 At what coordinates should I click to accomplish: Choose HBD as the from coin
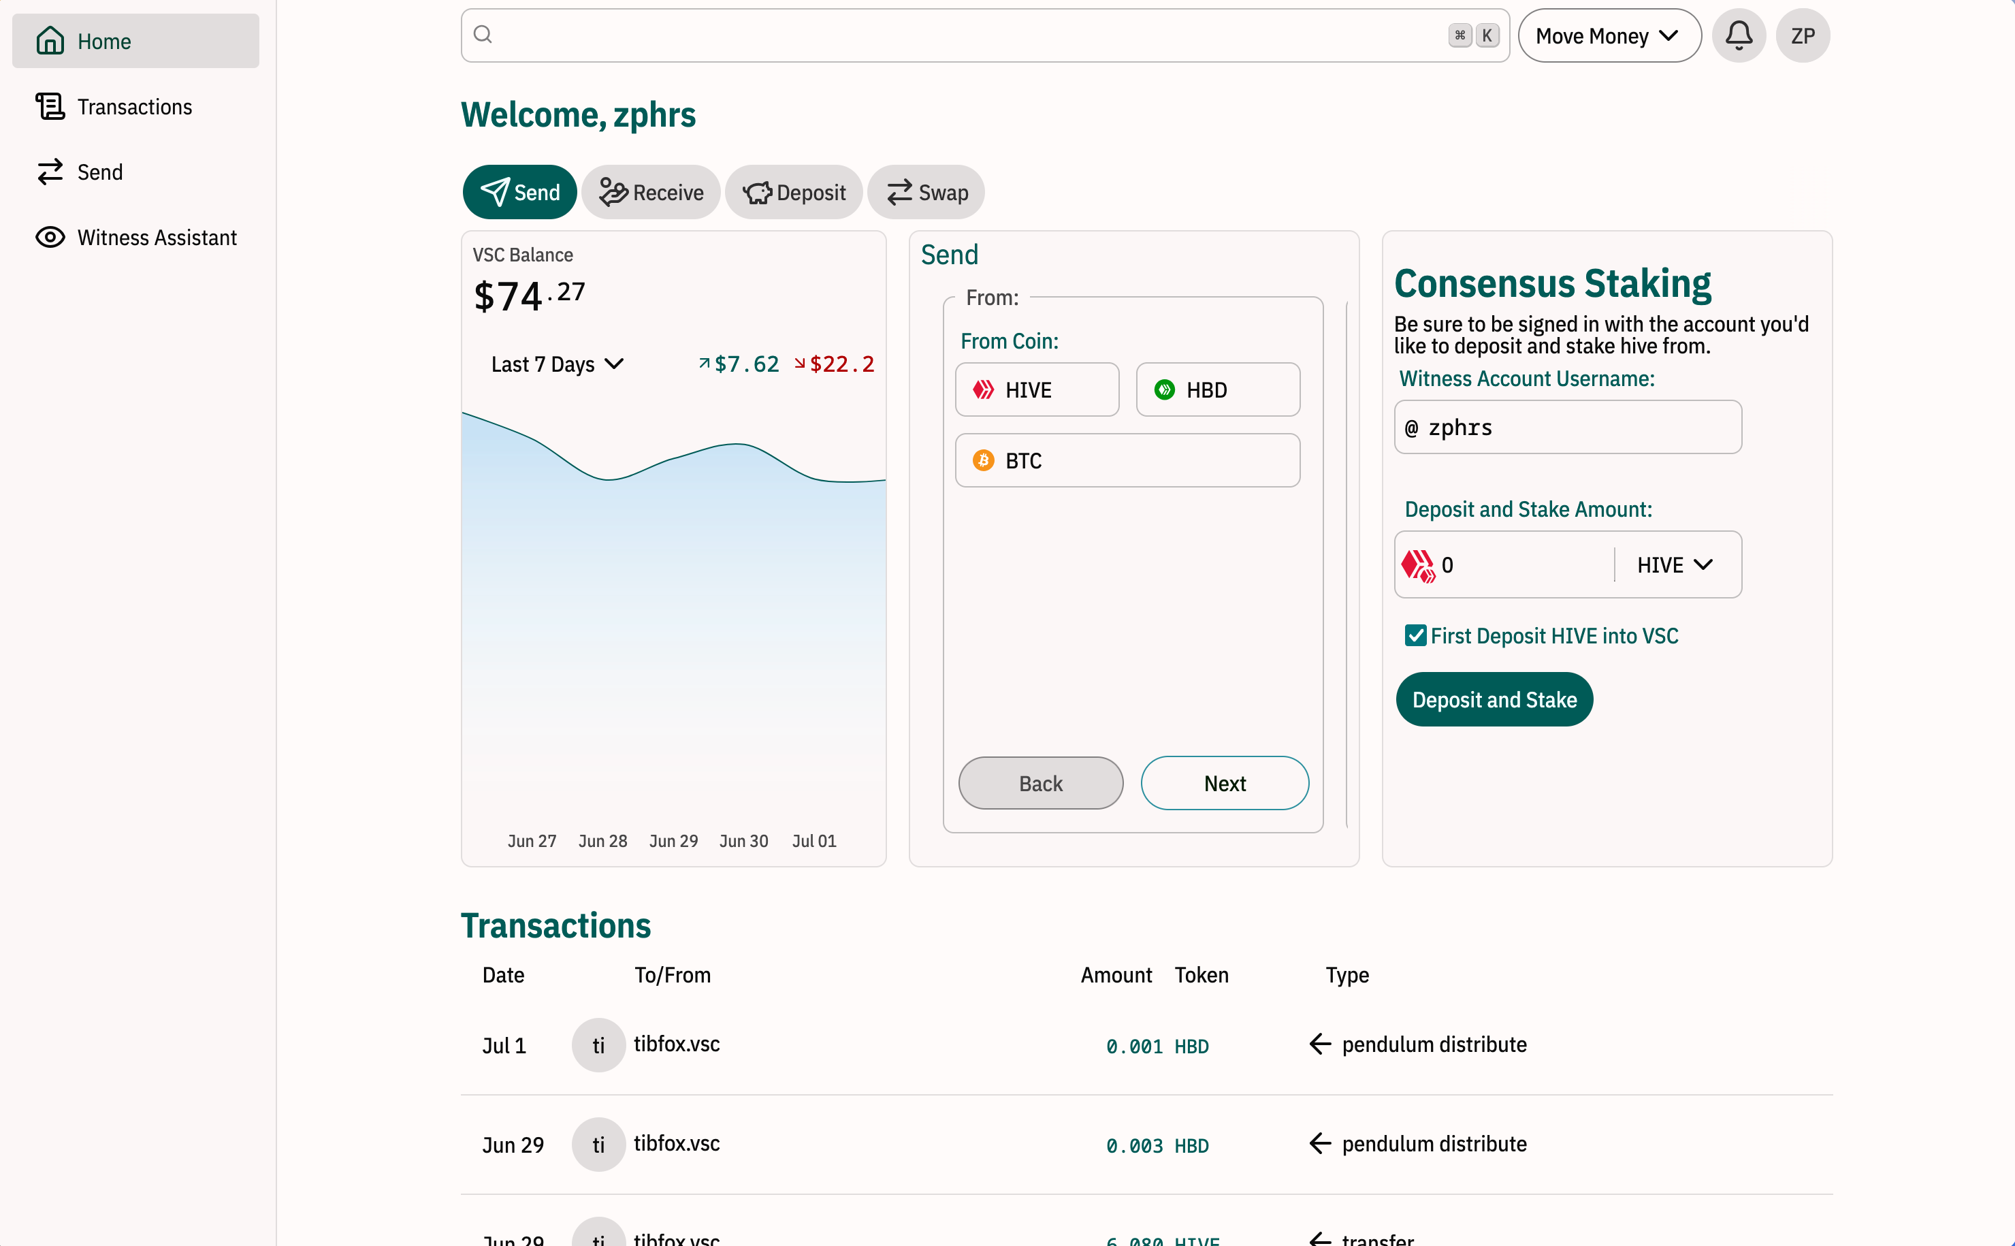1218,389
